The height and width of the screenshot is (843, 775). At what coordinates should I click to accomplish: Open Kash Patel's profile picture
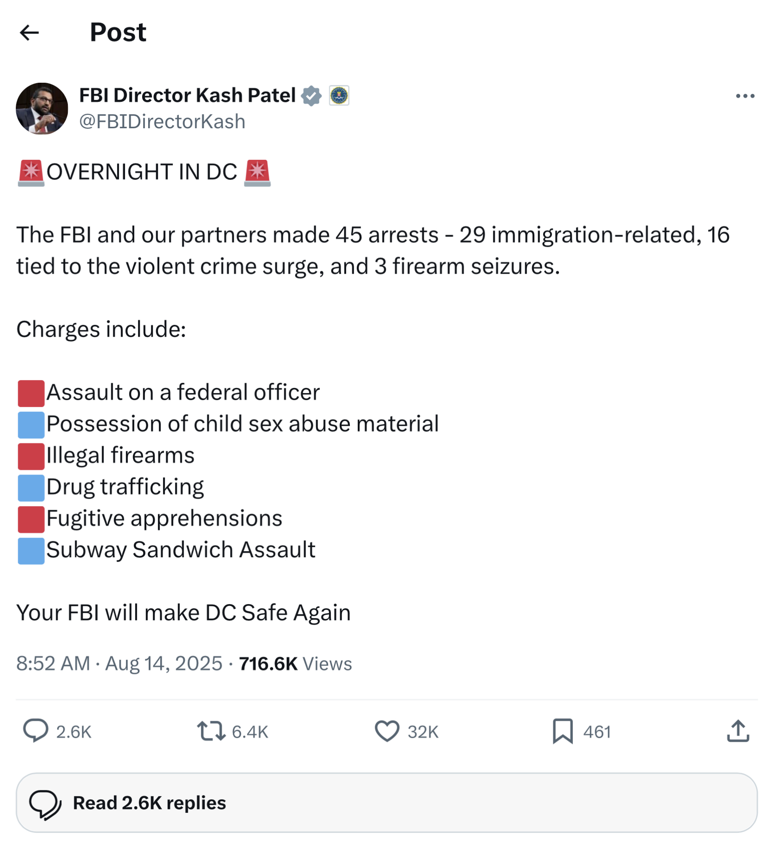[42, 109]
